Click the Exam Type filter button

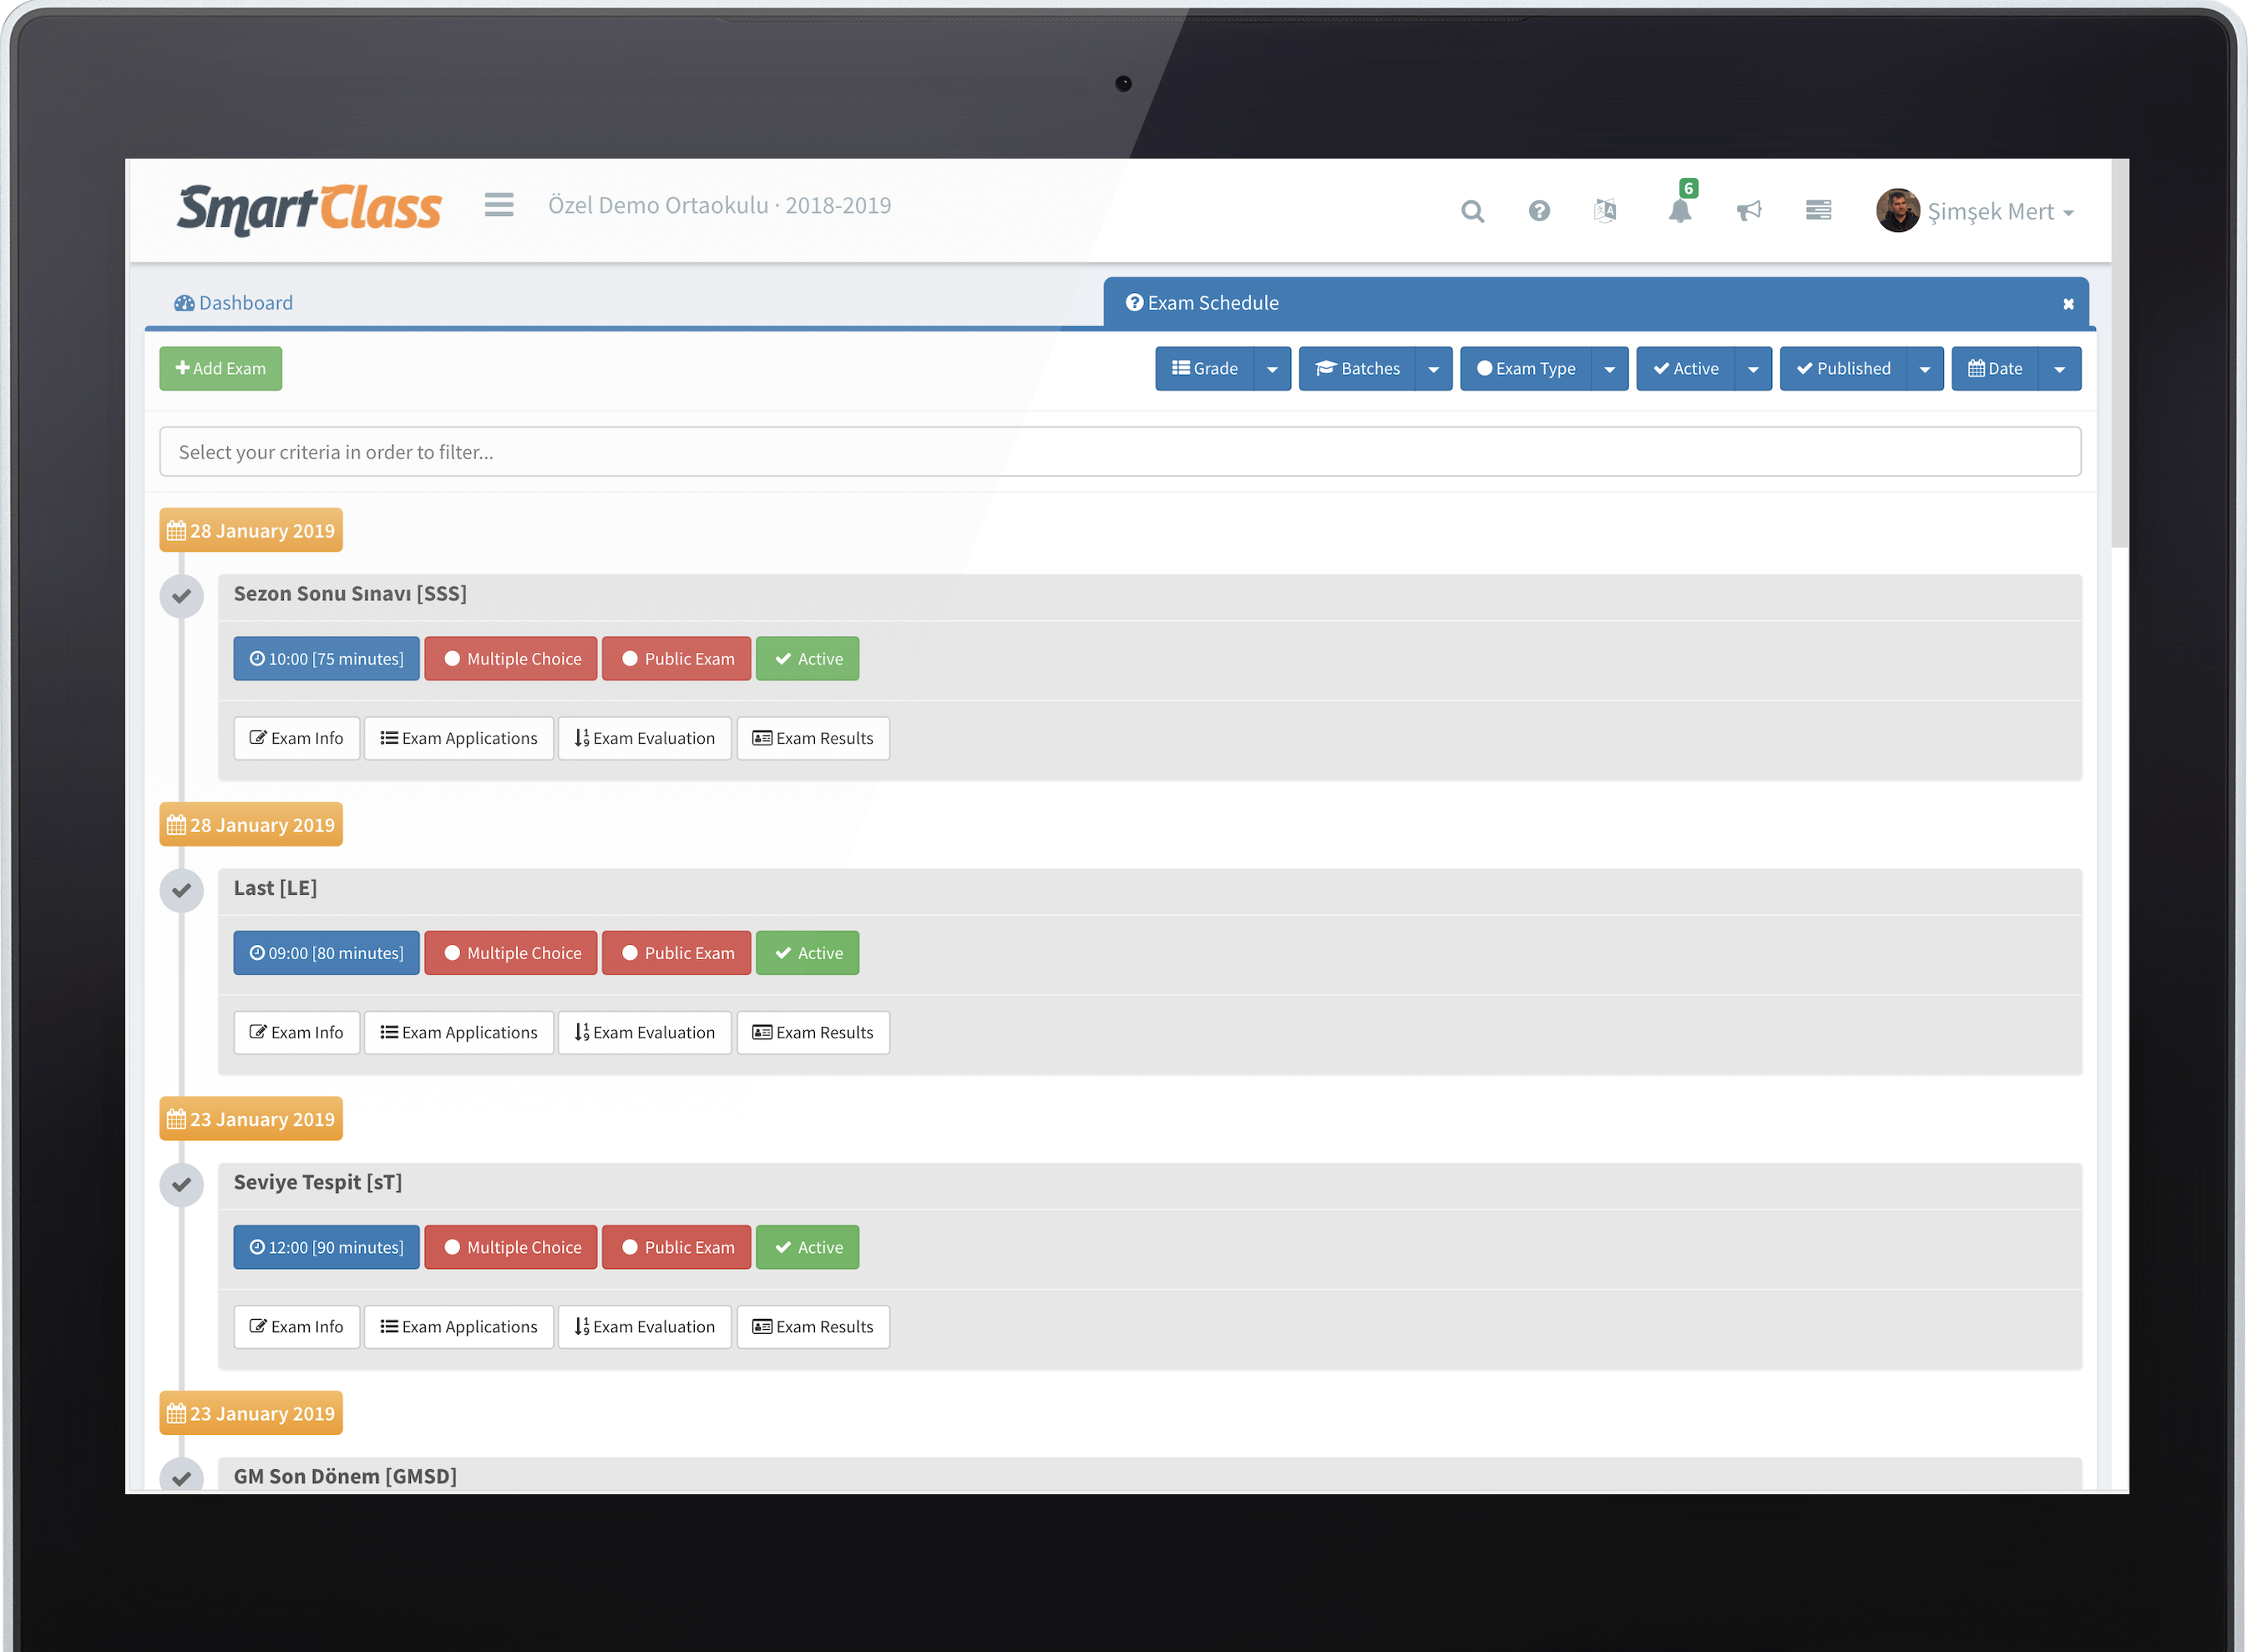1527,369
